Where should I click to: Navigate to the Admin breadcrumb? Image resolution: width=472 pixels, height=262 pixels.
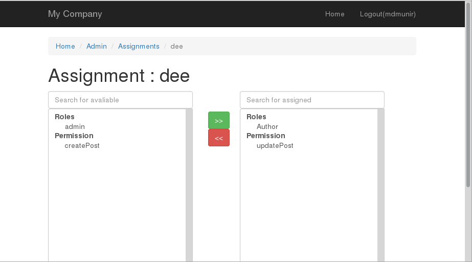pyautogui.click(x=97, y=46)
